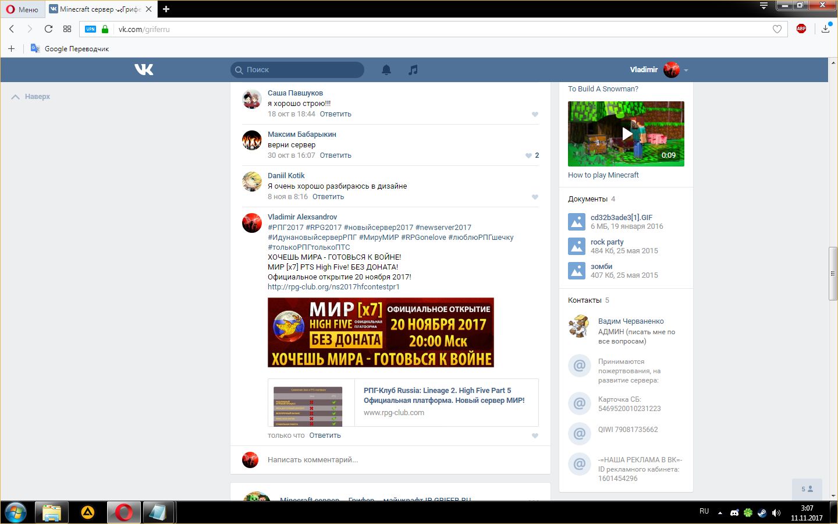Like Саша Павшуков's comment with the heart

click(535, 114)
